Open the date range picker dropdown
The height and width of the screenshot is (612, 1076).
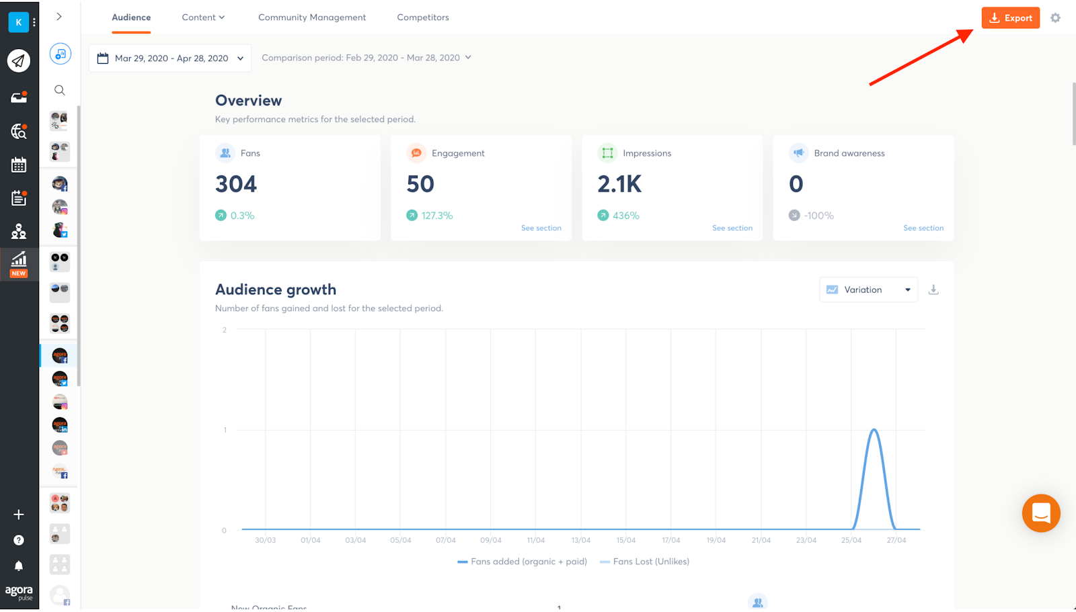coord(169,58)
